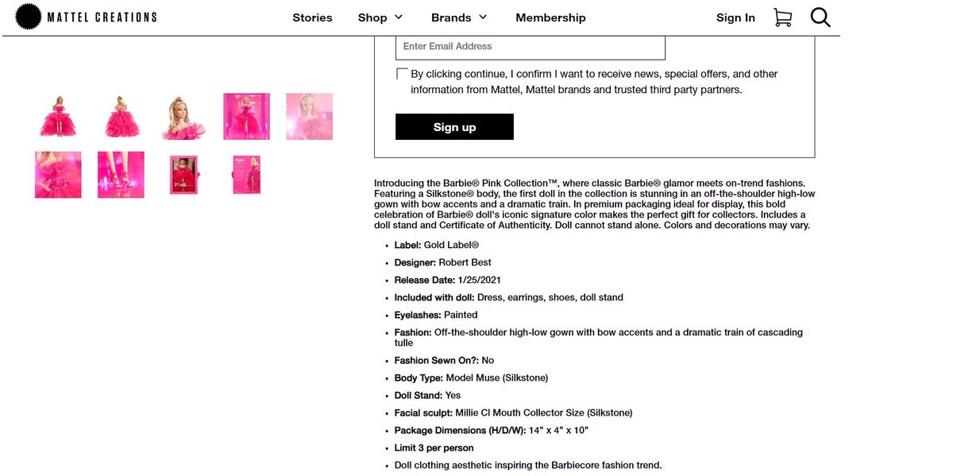
Task: Open the dress fabric detail thumbnail
Action: (57, 174)
